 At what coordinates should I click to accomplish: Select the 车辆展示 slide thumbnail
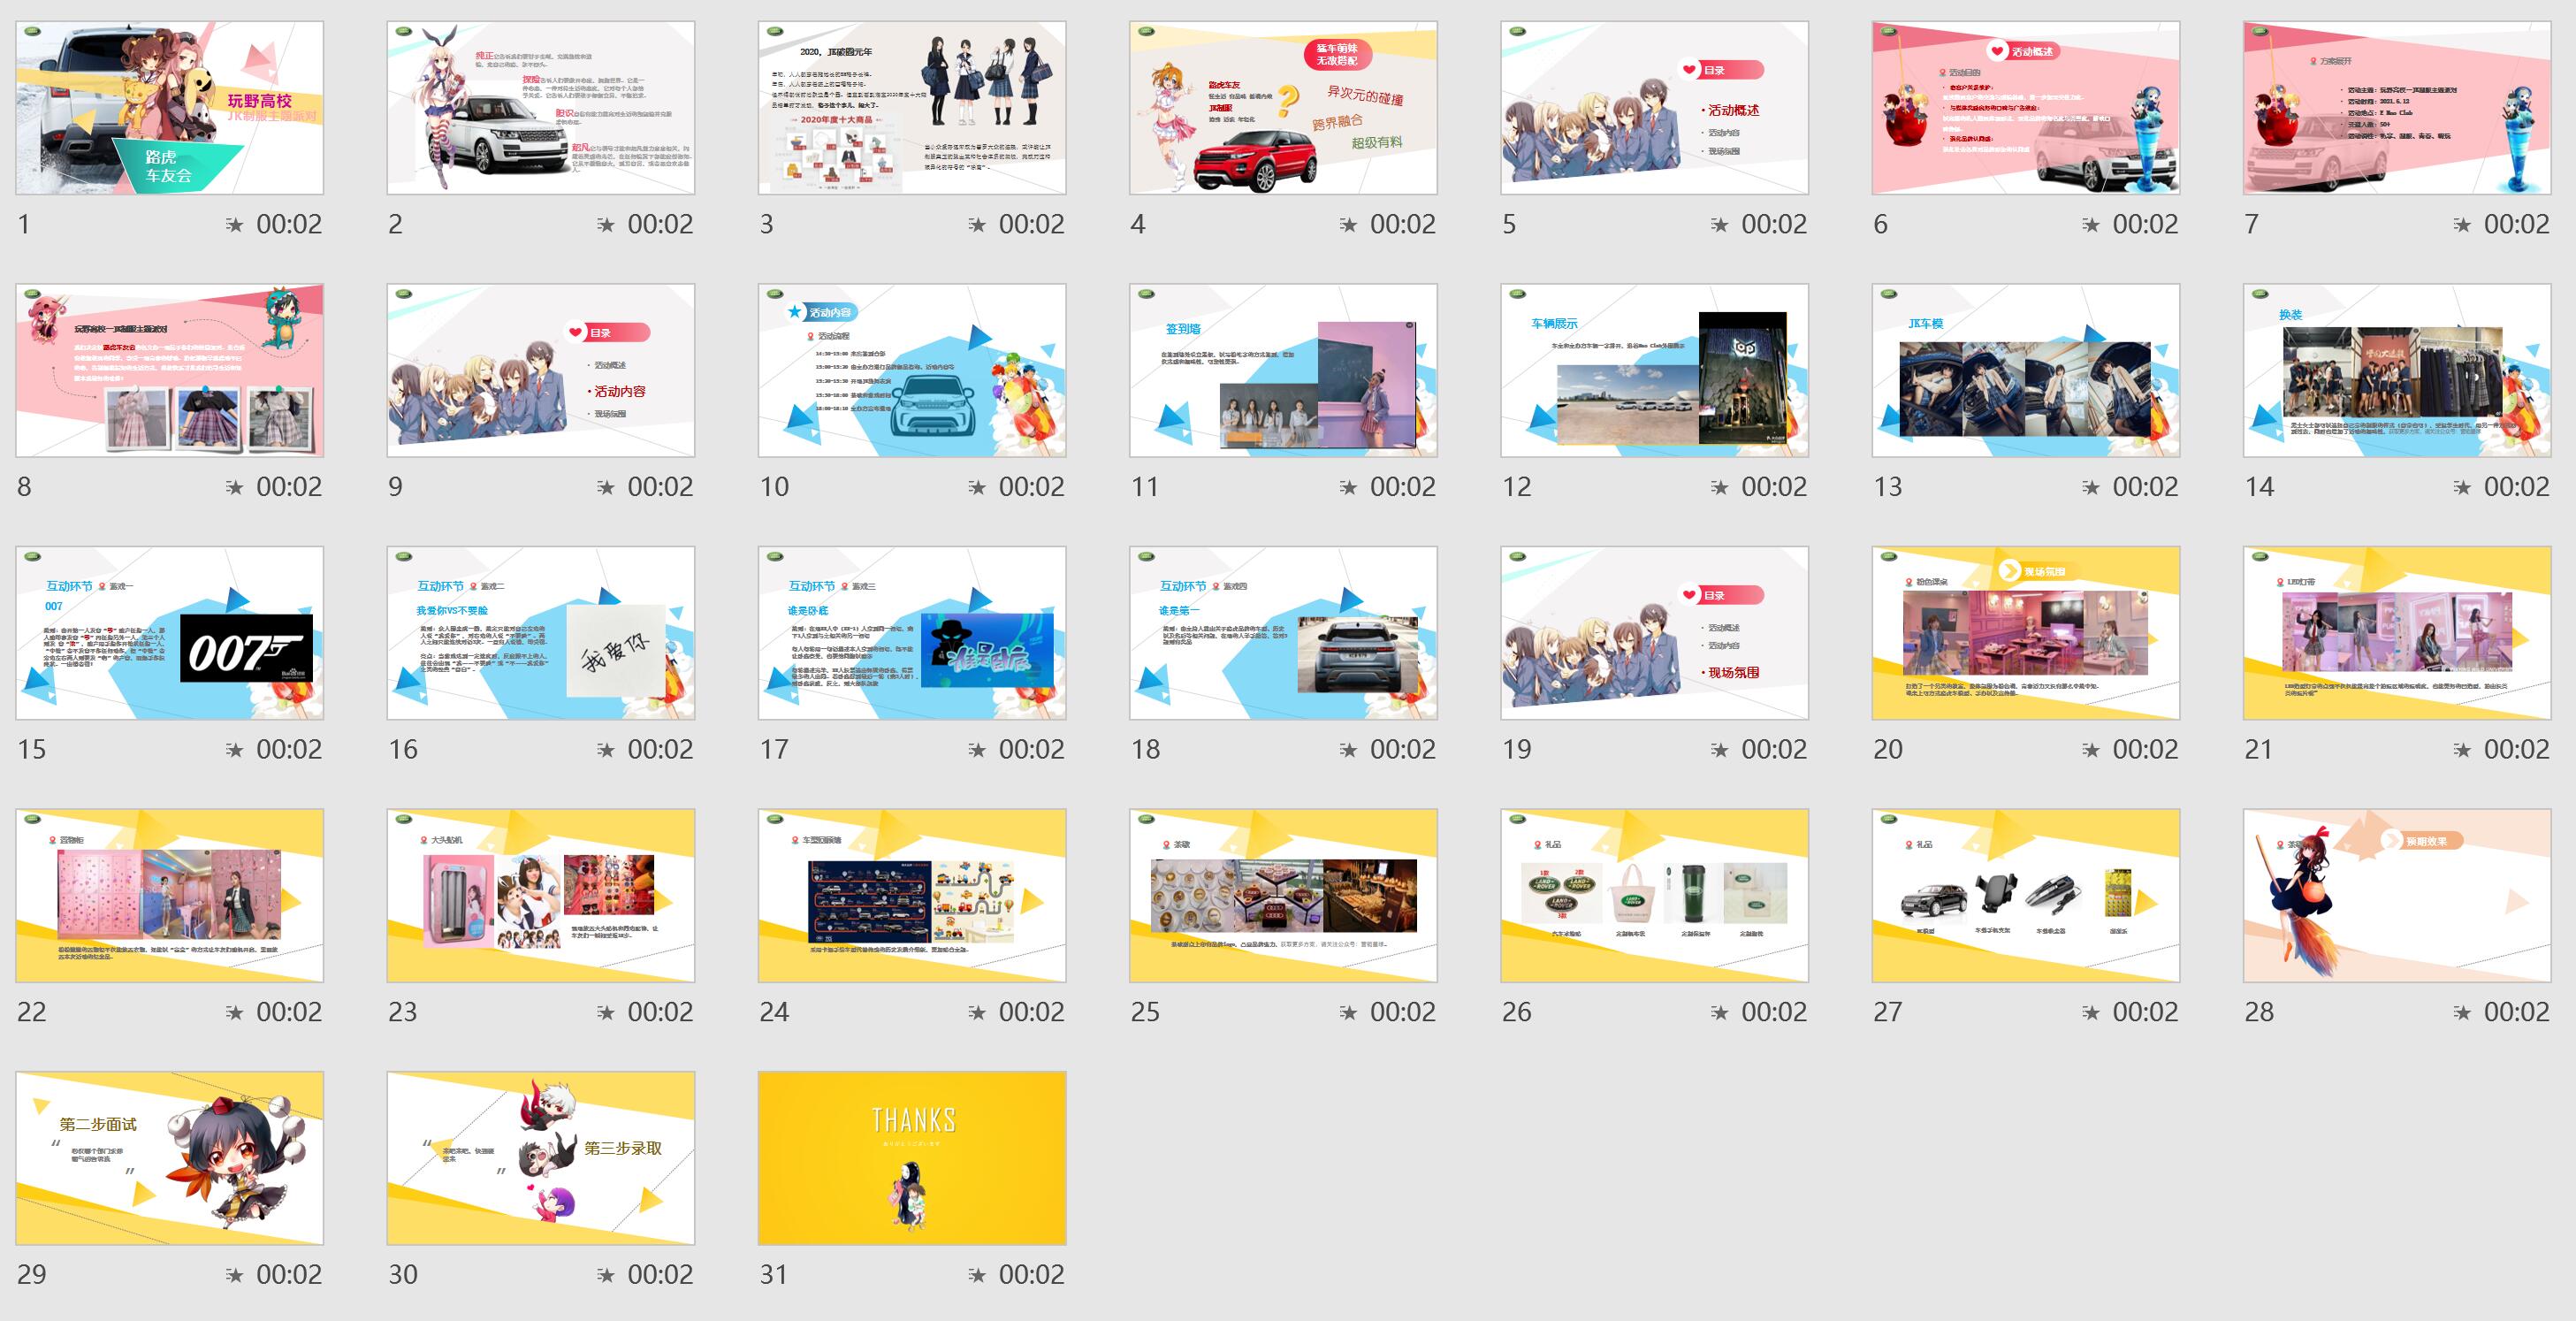(1654, 370)
